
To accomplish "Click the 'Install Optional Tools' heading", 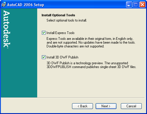I will click(x=58, y=15).
